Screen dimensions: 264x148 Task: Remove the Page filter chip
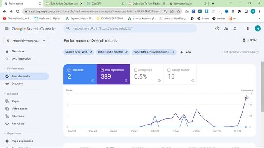(x=174, y=52)
